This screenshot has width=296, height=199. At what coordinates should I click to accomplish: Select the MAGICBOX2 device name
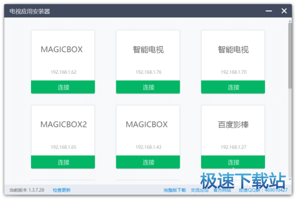[64, 124]
